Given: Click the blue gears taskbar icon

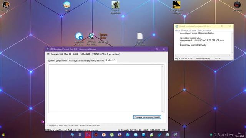Looking at the screenshot, I should [160, 135].
